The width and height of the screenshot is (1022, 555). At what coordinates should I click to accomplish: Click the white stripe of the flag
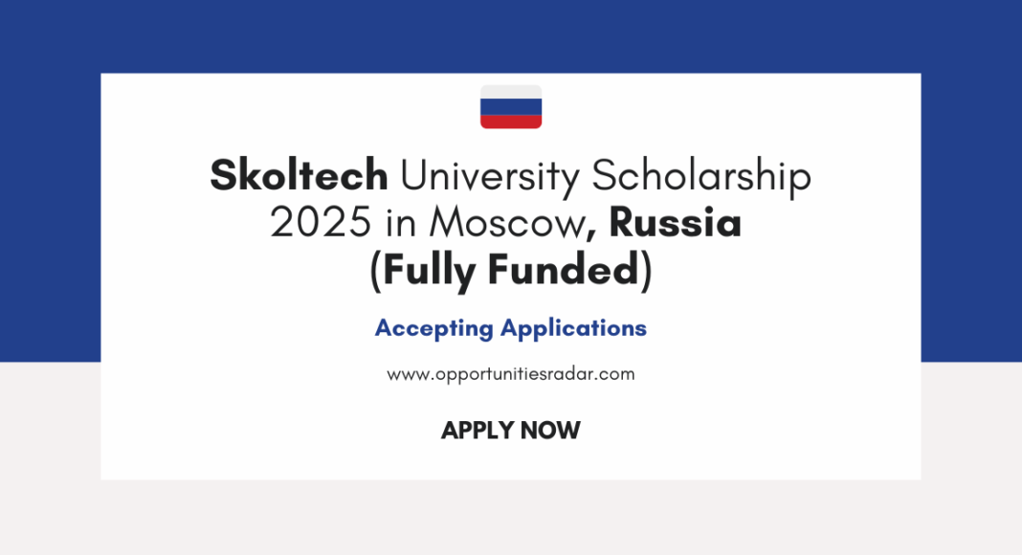click(x=511, y=92)
